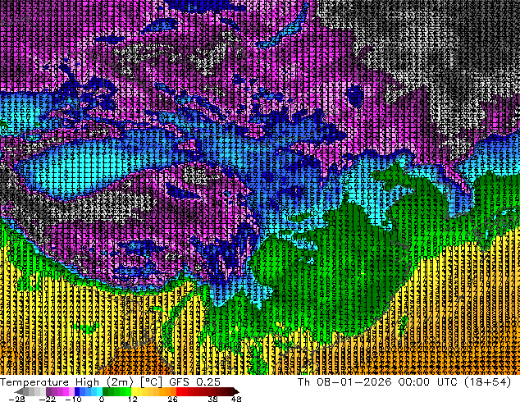Click the 'Th 08-01-2026 00:00 UTC (18+54)' timestamp
This screenshot has width=520, height=402.
[404, 382]
